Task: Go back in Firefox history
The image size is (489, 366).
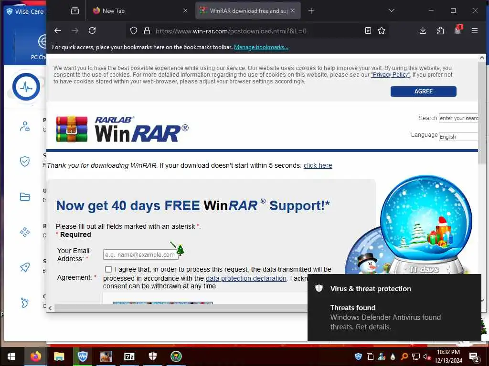Action: click(58, 31)
